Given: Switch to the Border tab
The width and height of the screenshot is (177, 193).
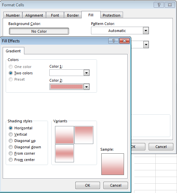Looking at the screenshot, I should pos(73,15).
